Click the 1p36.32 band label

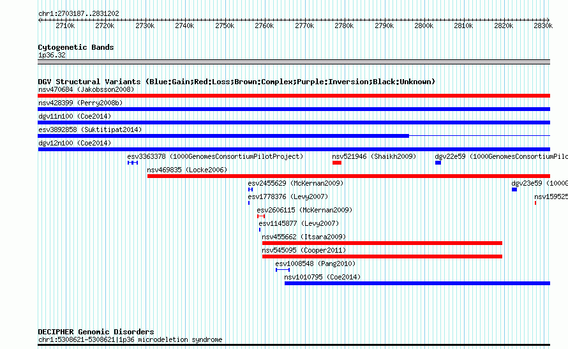[x=52, y=55]
